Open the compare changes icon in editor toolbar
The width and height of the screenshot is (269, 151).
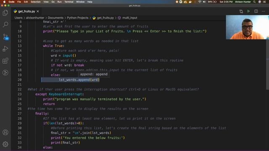point(241,11)
